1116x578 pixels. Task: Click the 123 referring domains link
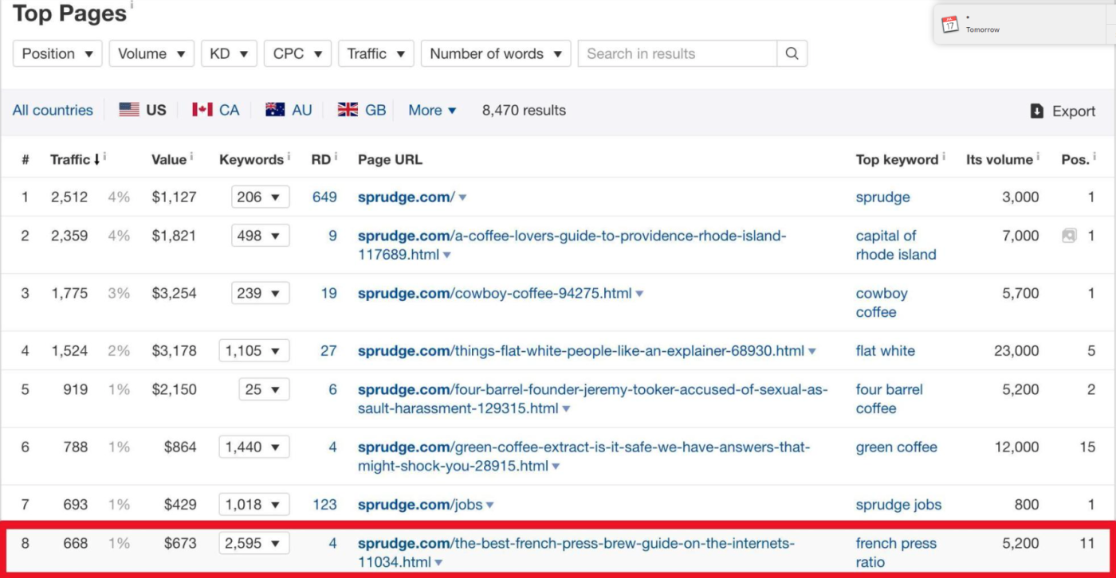[324, 504]
